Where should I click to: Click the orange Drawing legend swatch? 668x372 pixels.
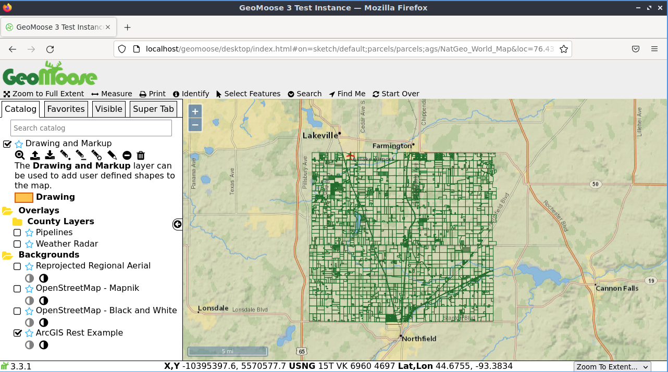click(x=24, y=197)
